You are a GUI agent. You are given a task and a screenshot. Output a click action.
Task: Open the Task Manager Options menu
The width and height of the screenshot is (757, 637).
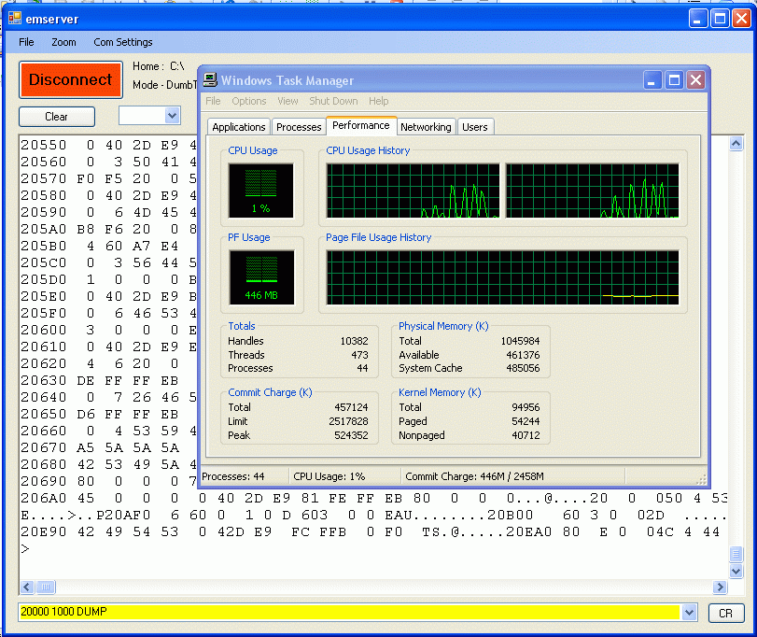point(249,101)
